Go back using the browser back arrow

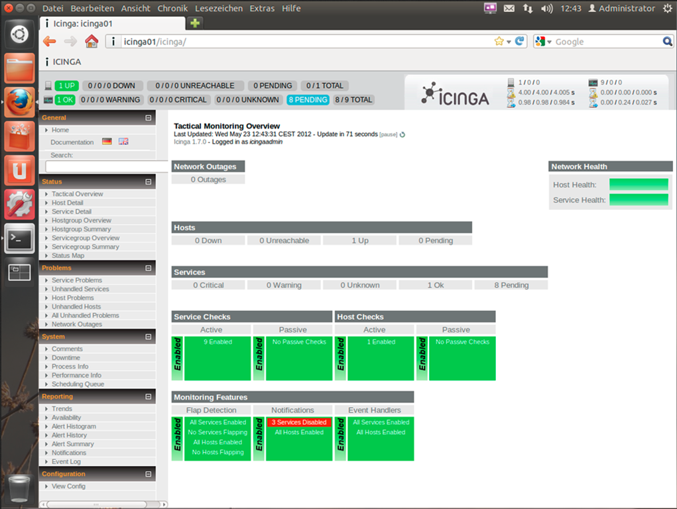click(50, 42)
